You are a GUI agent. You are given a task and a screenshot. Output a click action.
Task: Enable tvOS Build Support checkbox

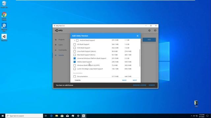coord(75,48)
